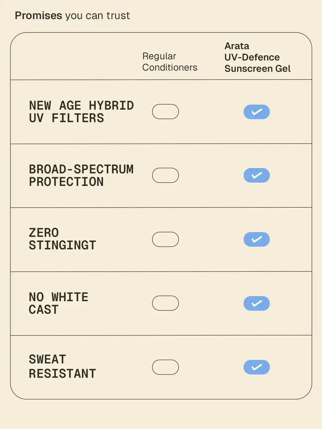
Task: Click the Broad-Spectrum Protection label
Action: click(x=81, y=175)
